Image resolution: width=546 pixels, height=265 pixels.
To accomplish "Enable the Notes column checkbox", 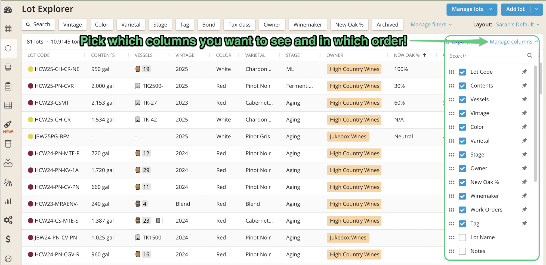I will click(x=462, y=251).
